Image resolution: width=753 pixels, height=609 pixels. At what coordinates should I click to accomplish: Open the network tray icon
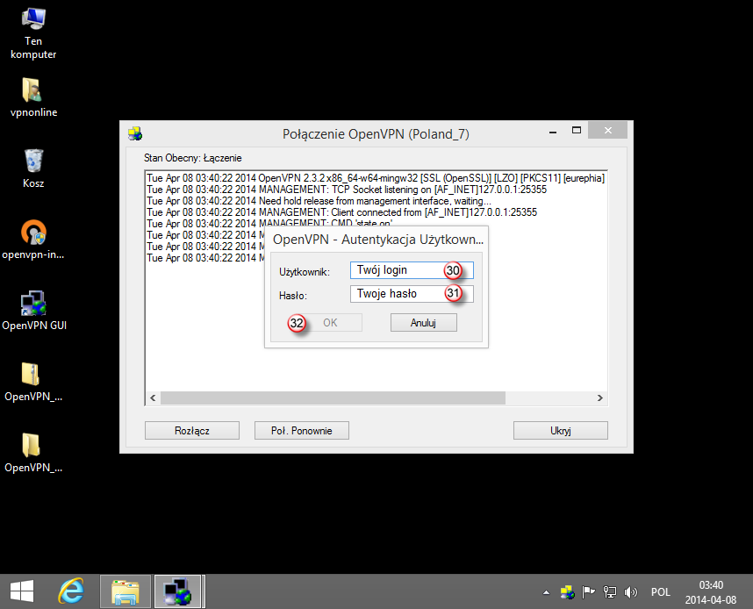[609, 592]
